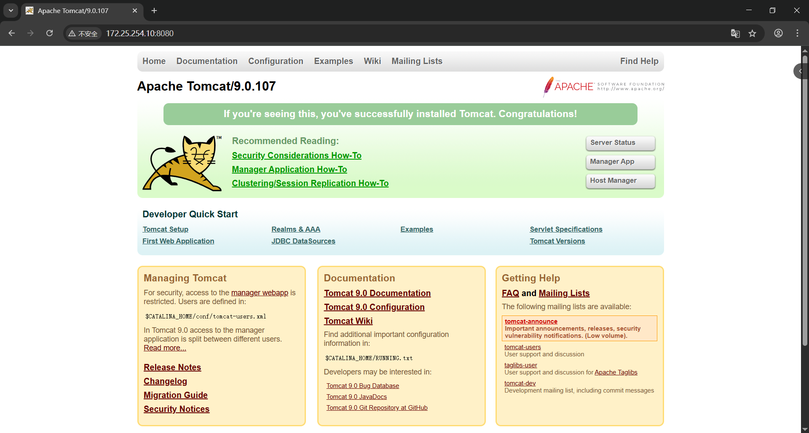Open Security Considerations How-To link
Viewport: 809px width, 433px height.
point(297,155)
